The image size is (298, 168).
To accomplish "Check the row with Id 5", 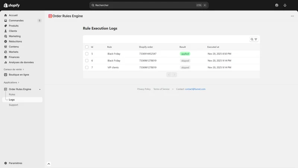I will click(x=87, y=54).
